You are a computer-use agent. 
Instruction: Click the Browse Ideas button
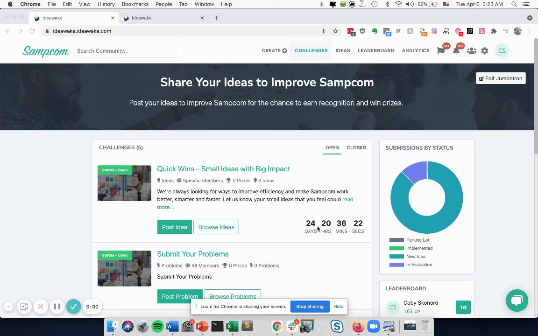216,227
